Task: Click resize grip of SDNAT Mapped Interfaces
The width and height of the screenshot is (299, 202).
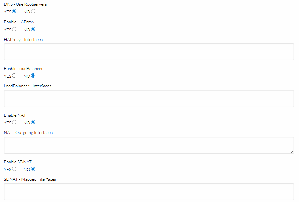Action: (x=292, y=198)
